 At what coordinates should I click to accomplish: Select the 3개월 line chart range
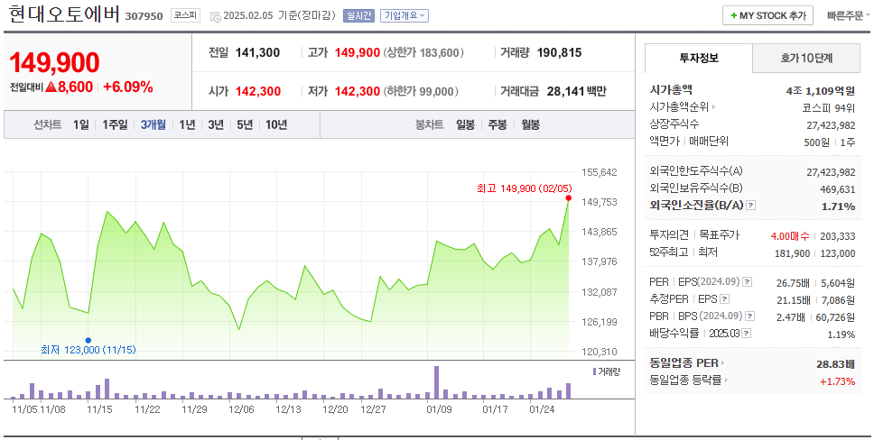tap(153, 124)
